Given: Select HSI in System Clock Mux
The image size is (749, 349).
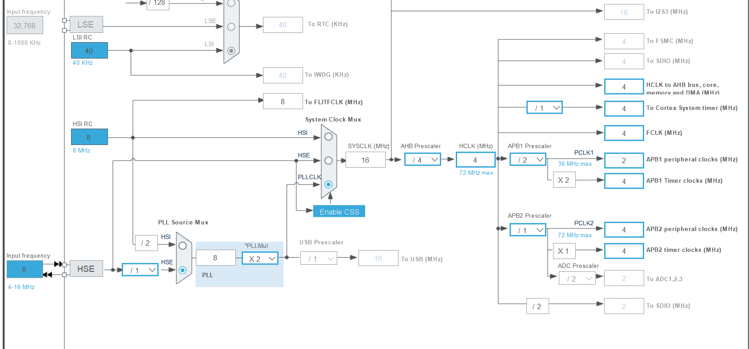Looking at the screenshot, I should pos(328,137).
